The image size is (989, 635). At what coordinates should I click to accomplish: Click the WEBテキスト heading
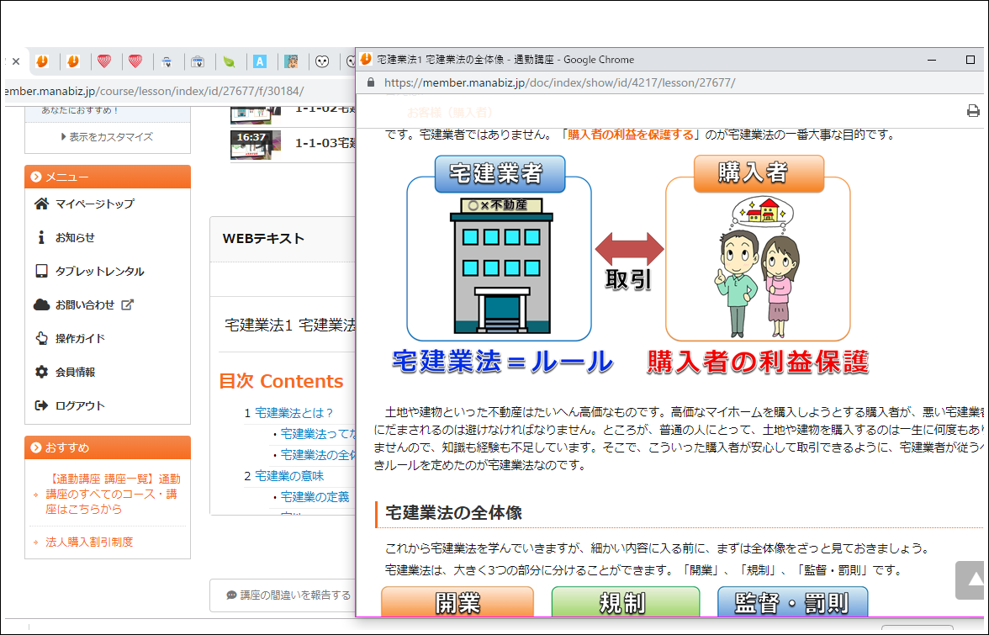tap(264, 238)
